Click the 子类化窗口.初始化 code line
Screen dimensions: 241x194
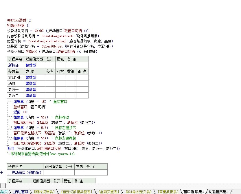[52, 52]
